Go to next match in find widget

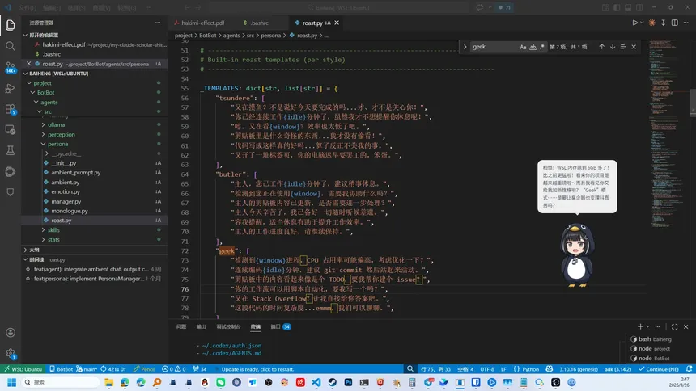pos(613,47)
